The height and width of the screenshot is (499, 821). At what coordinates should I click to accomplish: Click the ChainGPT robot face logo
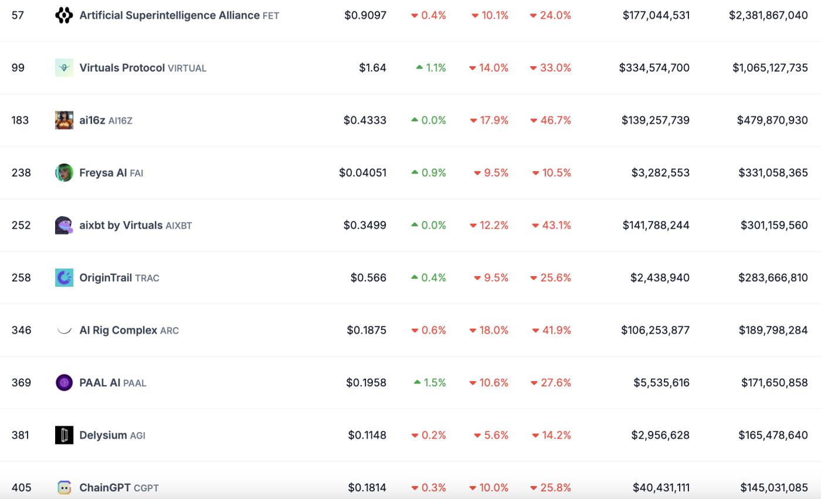63,487
